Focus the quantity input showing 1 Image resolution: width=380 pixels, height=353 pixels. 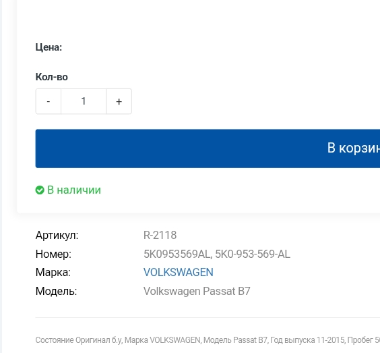(84, 101)
